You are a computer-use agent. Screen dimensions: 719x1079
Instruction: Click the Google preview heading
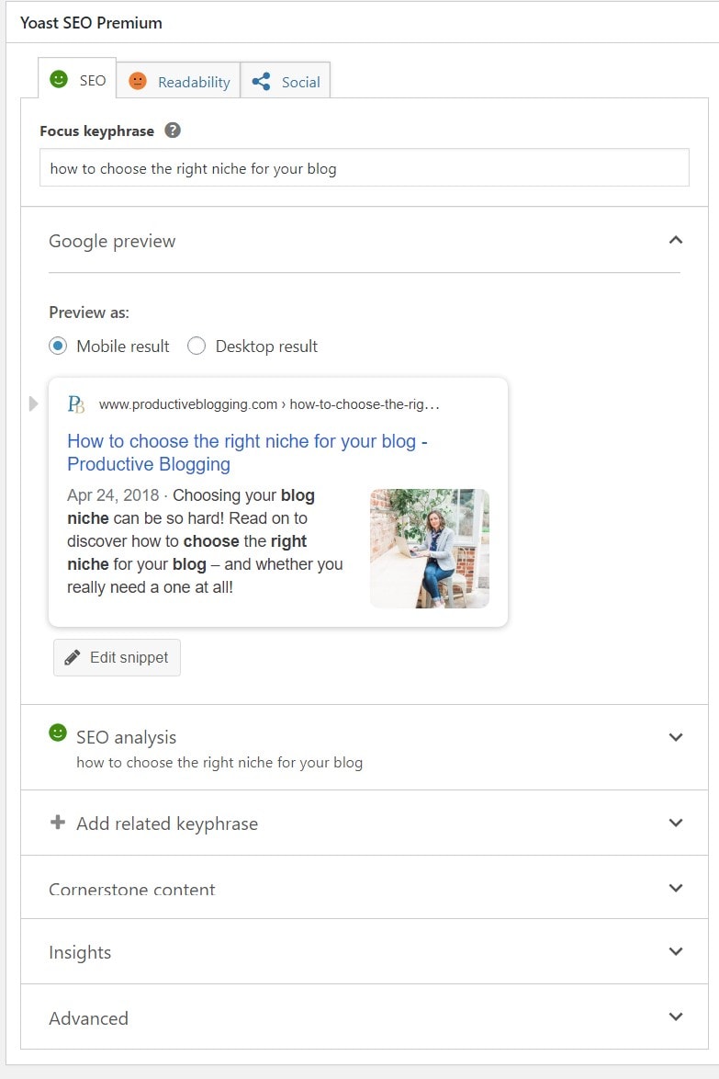coord(112,241)
